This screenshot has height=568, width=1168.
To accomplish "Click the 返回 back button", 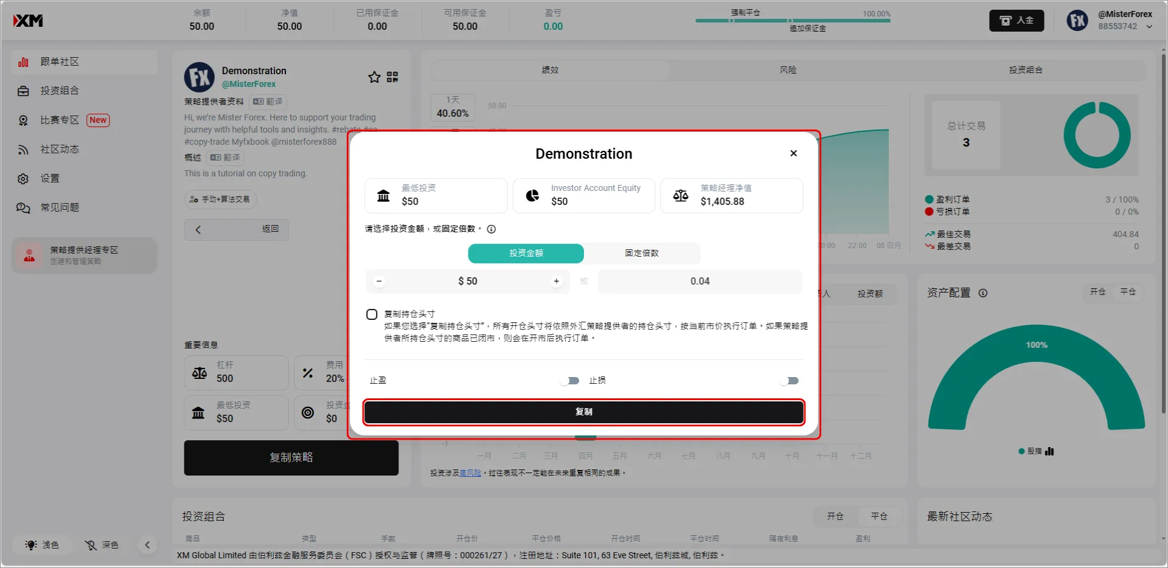I will point(237,229).
